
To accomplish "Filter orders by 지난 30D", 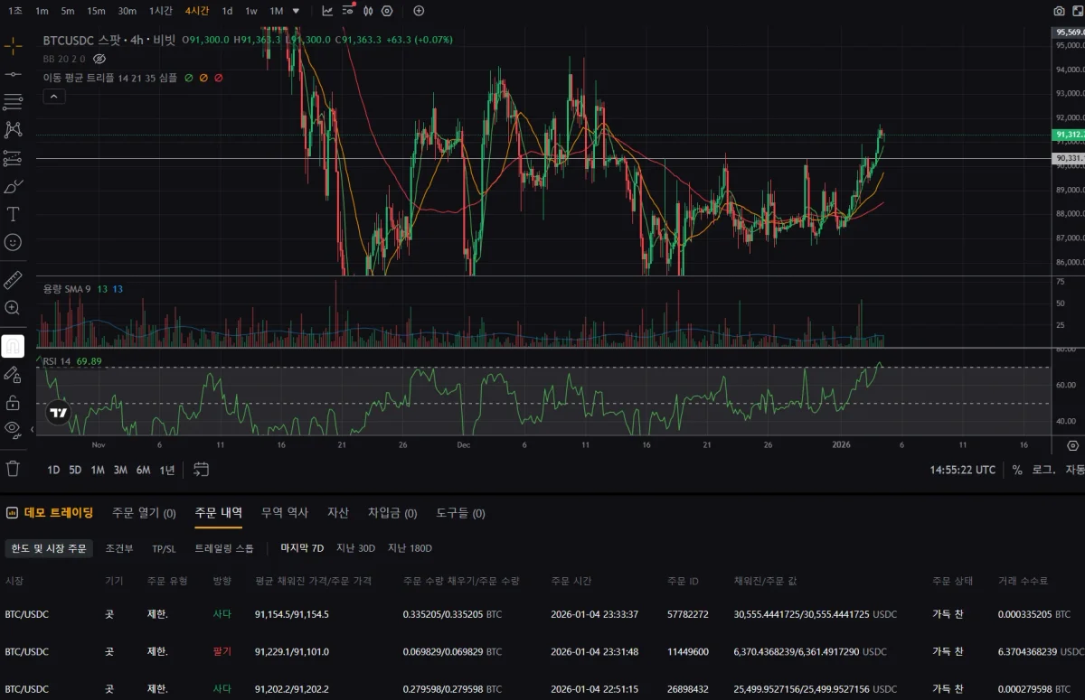I will point(355,548).
